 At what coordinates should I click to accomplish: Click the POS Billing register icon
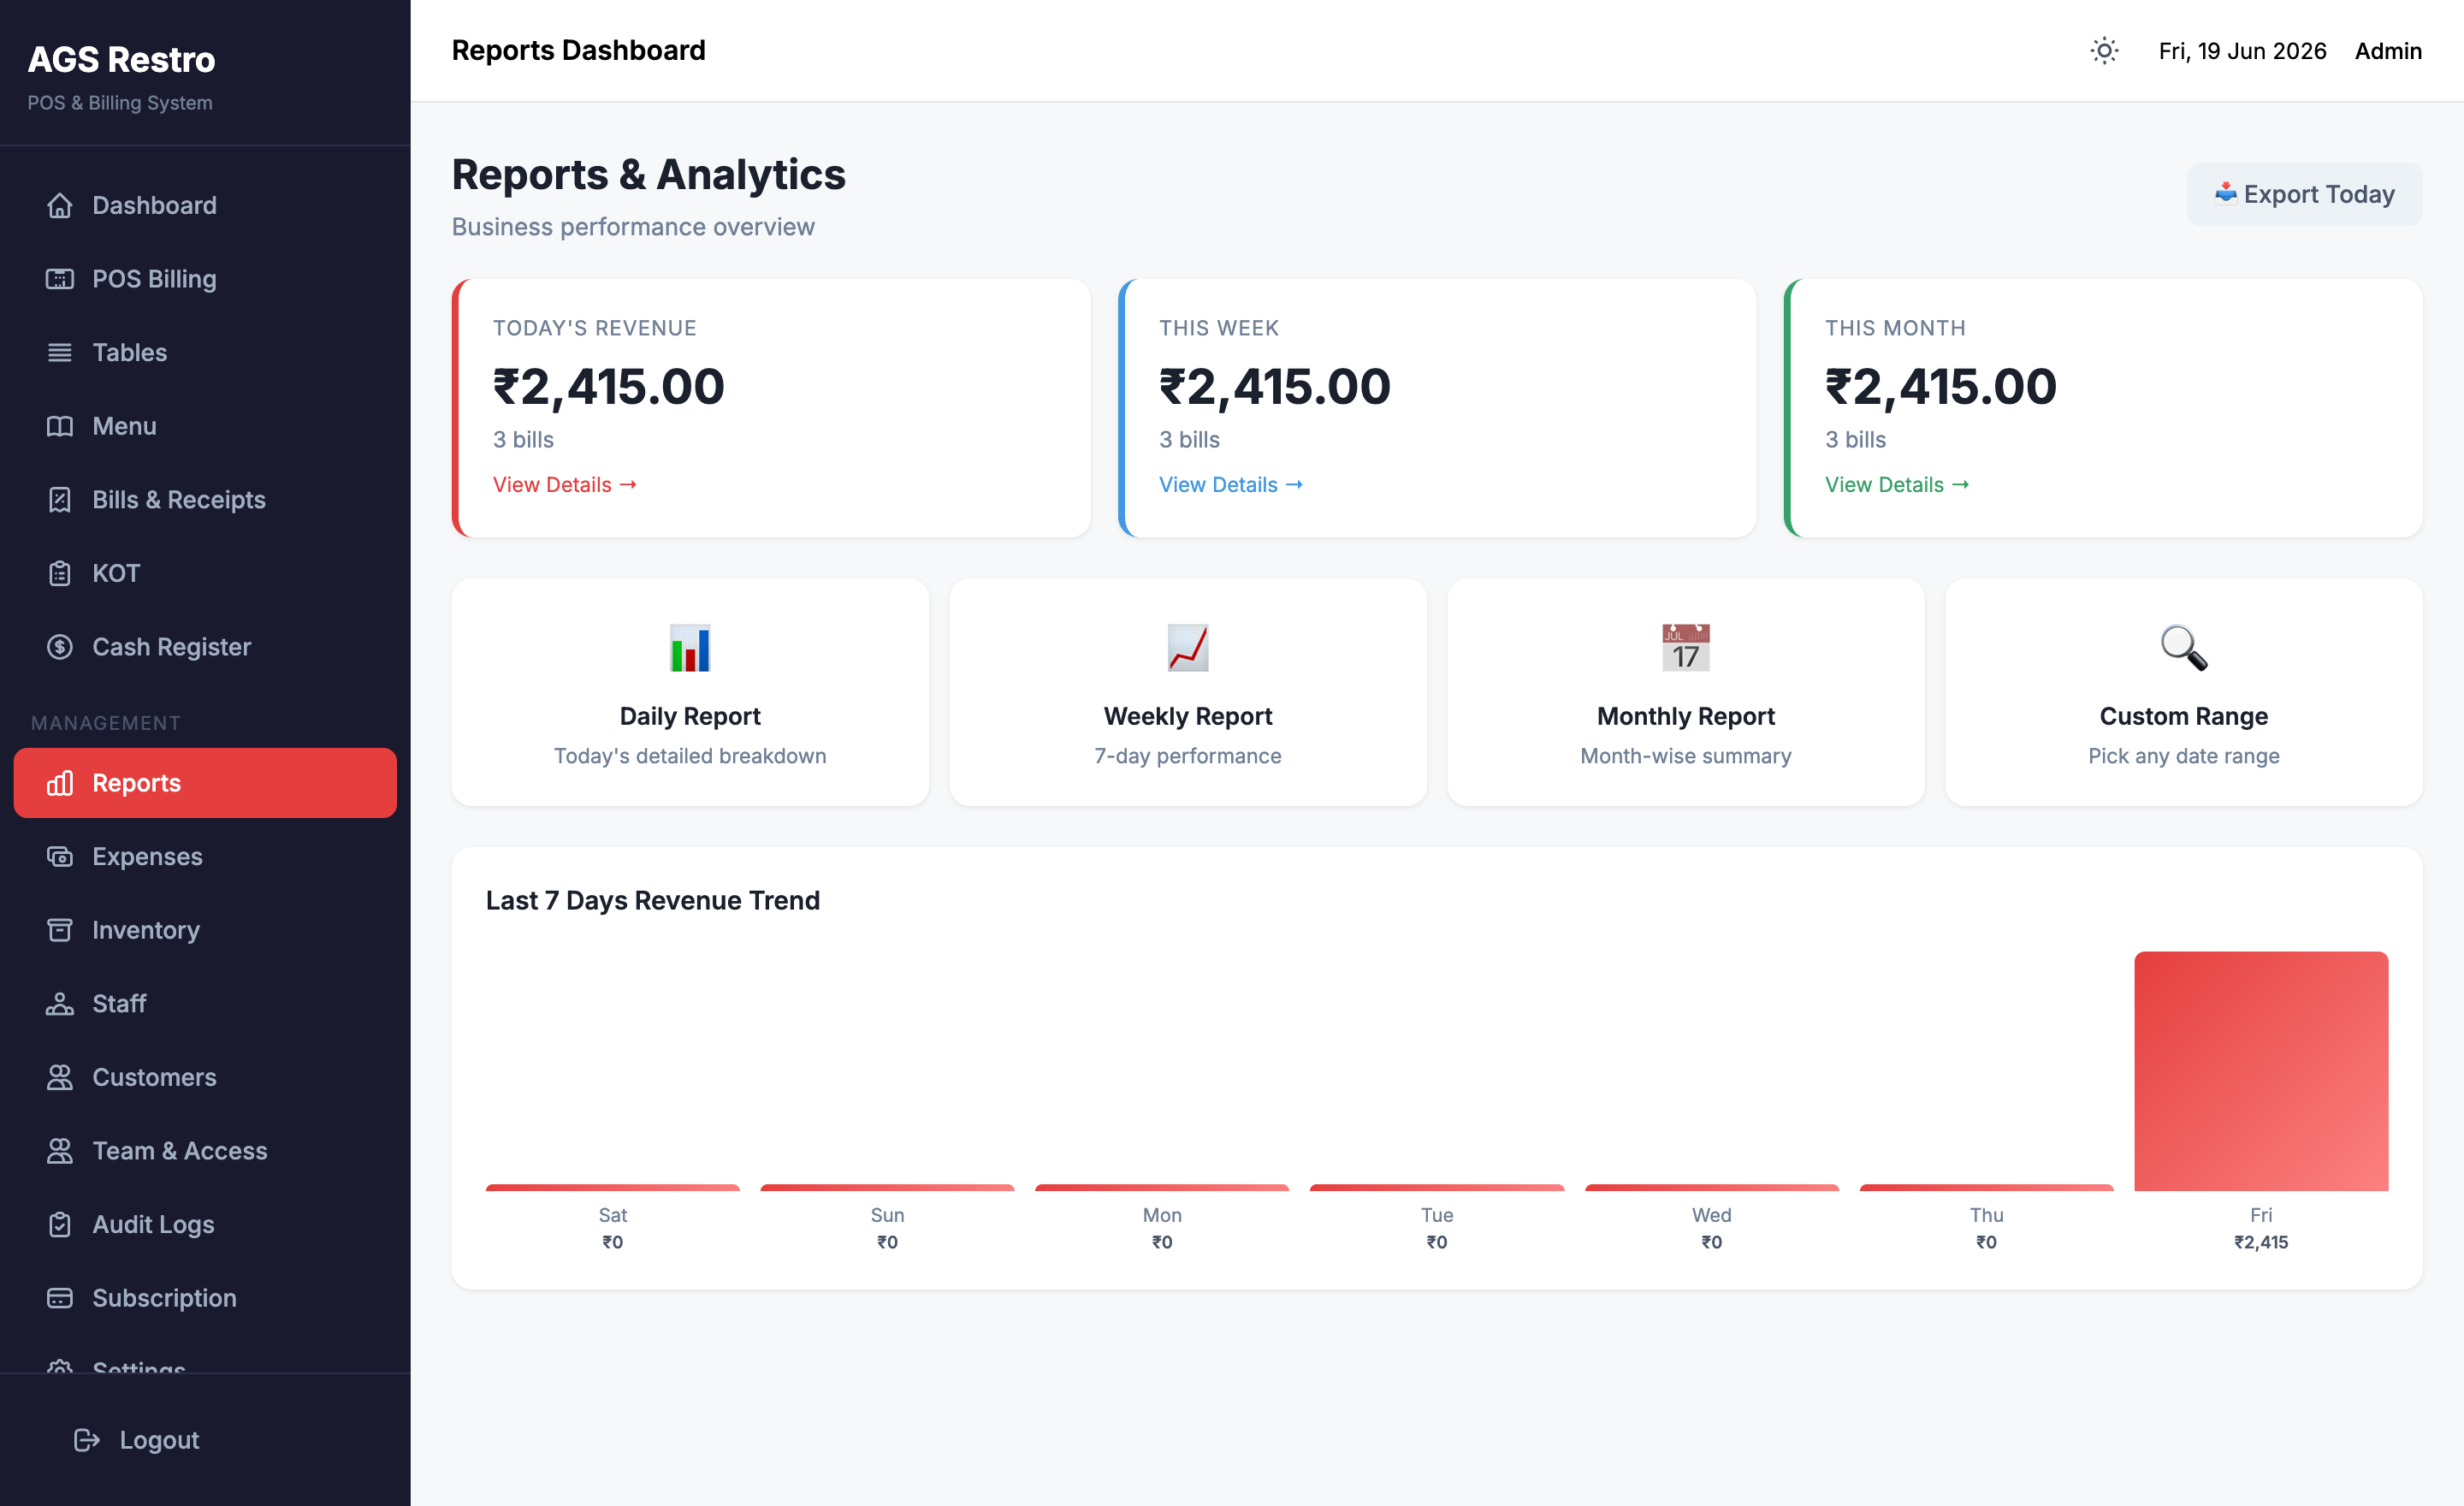[60, 279]
